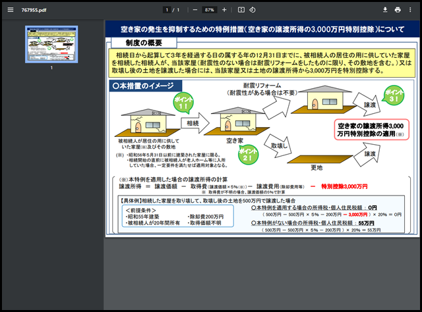The height and width of the screenshot is (312, 422).
Task: Zoom out with the minus button
Action: tap(195, 10)
